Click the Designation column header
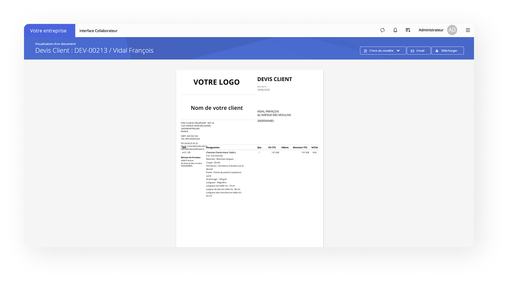The width and height of the screenshot is (510, 283). pos(213,147)
